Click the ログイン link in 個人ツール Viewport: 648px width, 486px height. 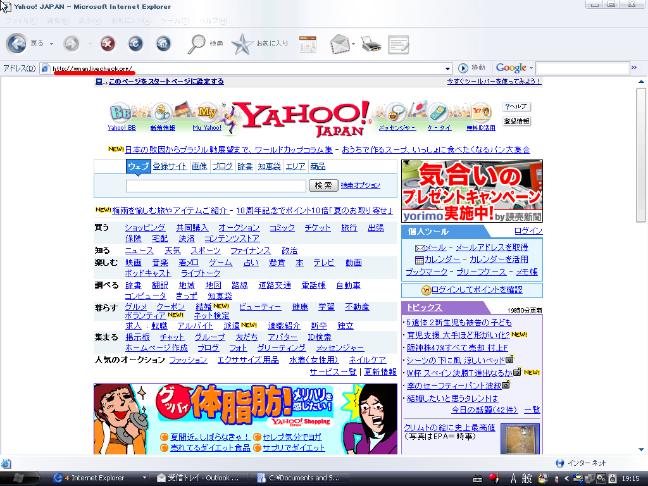point(528,230)
